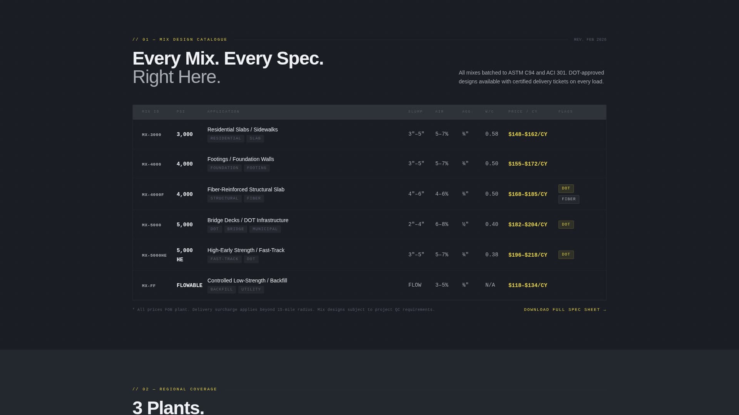Image resolution: width=739 pixels, height=415 pixels.
Task: Click the SLAB tag on the MX-3000 row
Action: 255,138
